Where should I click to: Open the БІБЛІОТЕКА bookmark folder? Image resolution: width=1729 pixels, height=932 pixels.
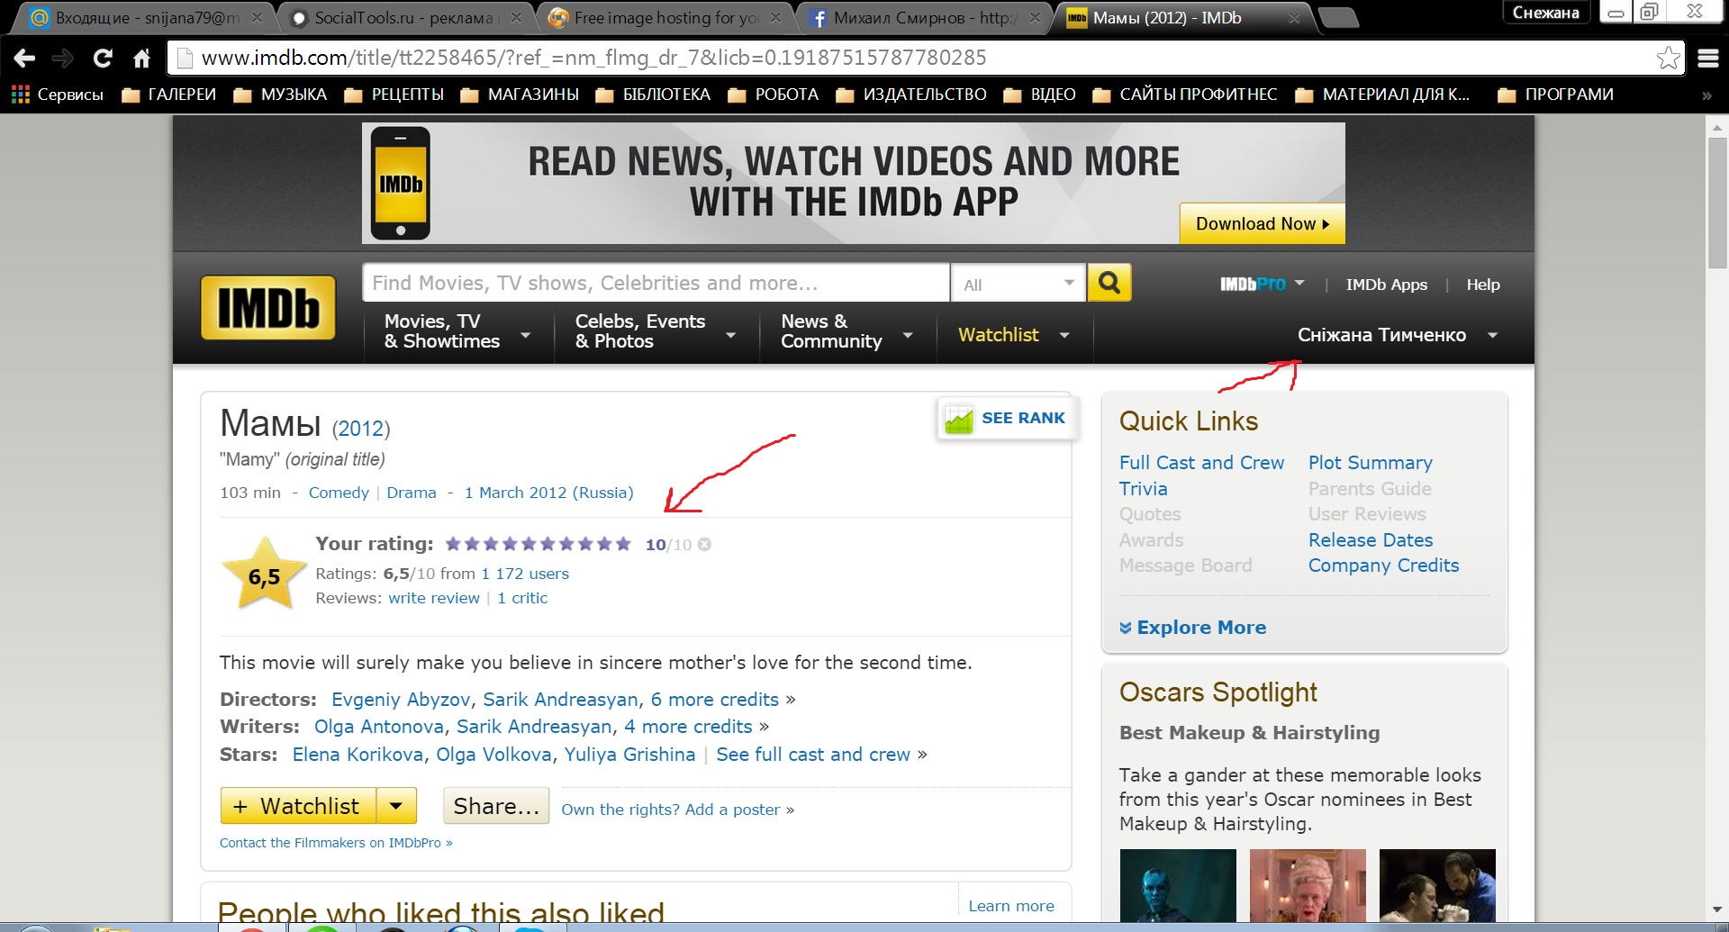click(x=653, y=95)
